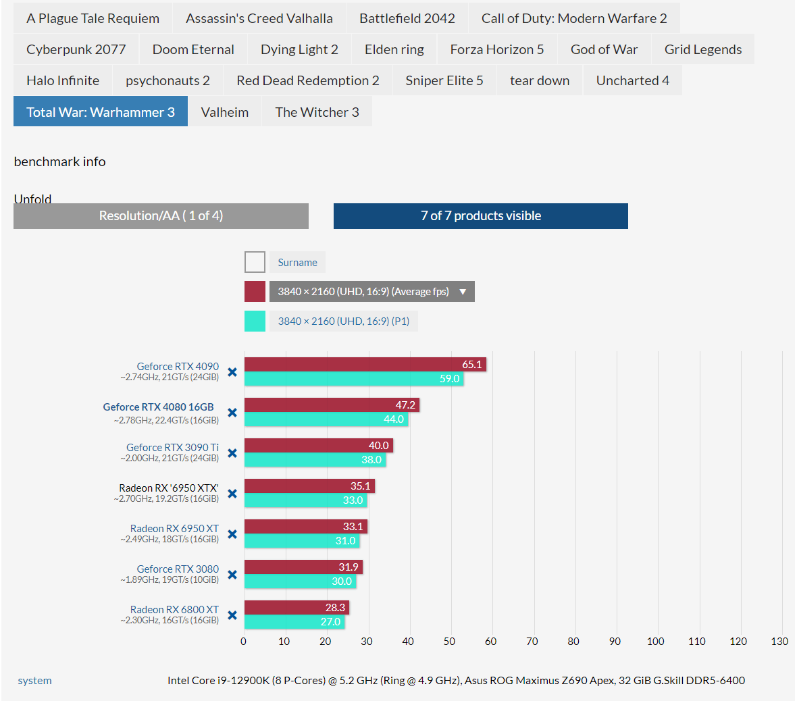
Task: Remove Geforce RTX 4090 with X icon
Action: 232,372
